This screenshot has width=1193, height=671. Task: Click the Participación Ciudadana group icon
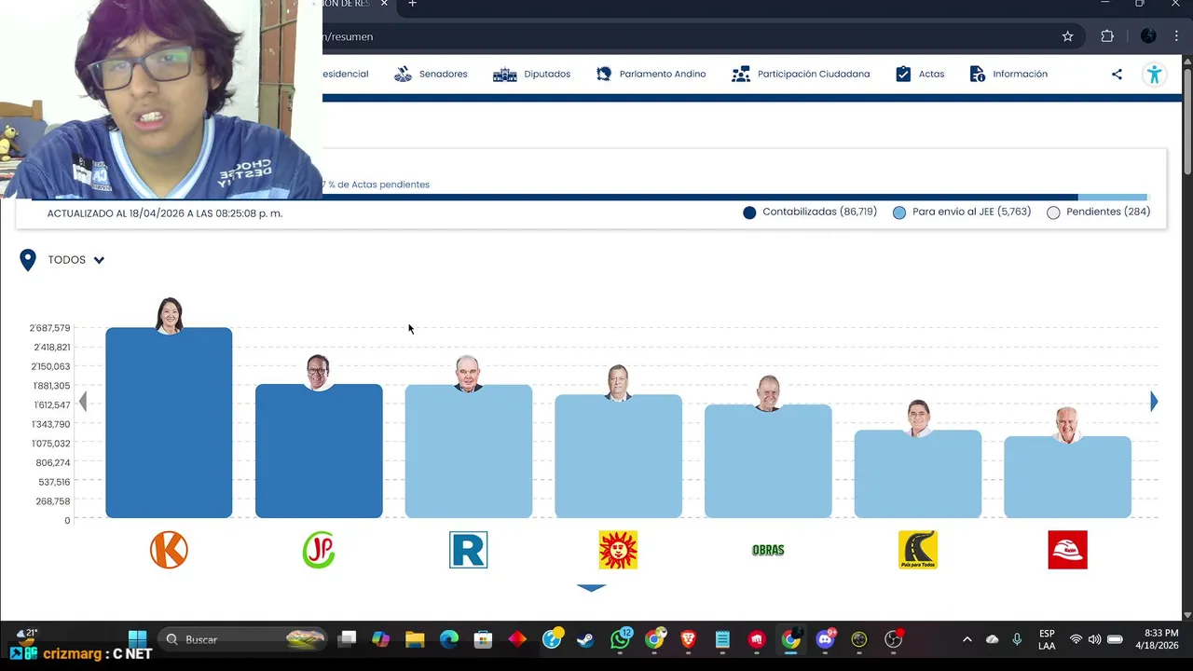(x=741, y=74)
